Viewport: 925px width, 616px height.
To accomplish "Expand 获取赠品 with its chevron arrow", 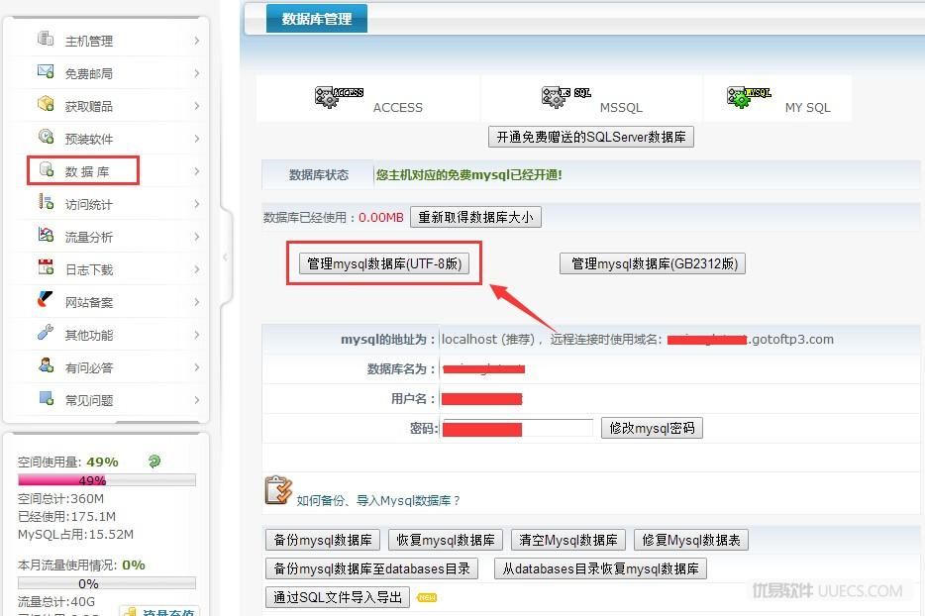I will point(196,106).
